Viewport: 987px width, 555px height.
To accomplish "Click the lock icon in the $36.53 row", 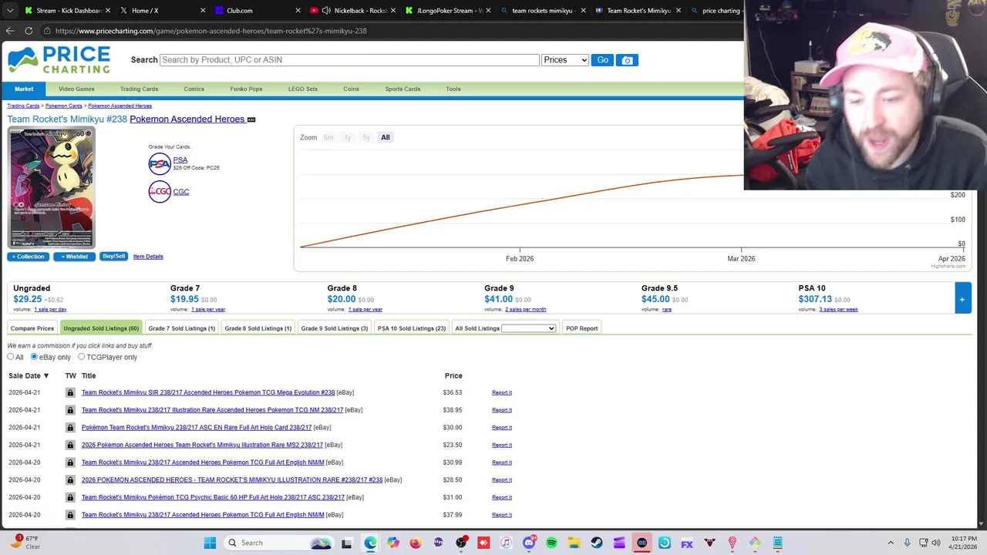I will (x=70, y=392).
